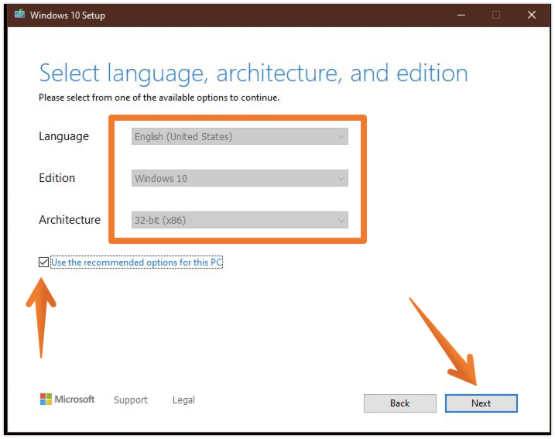Click the Language field label
This screenshot has width=555, height=439.
pos(63,136)
